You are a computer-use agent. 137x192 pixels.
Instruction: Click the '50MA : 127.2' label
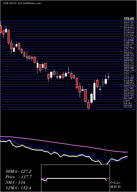click(18, 171)
